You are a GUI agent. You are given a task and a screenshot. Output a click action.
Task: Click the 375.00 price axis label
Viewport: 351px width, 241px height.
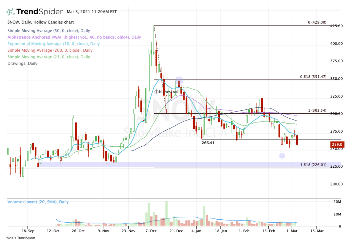click(336, 61)
